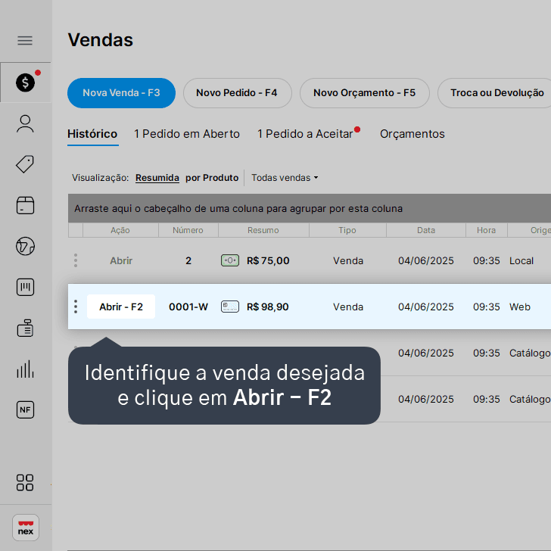This screenshot has height=551, width=551.
Task: Open the barcode icon in sidebar
Action: [x=25, y=287]
